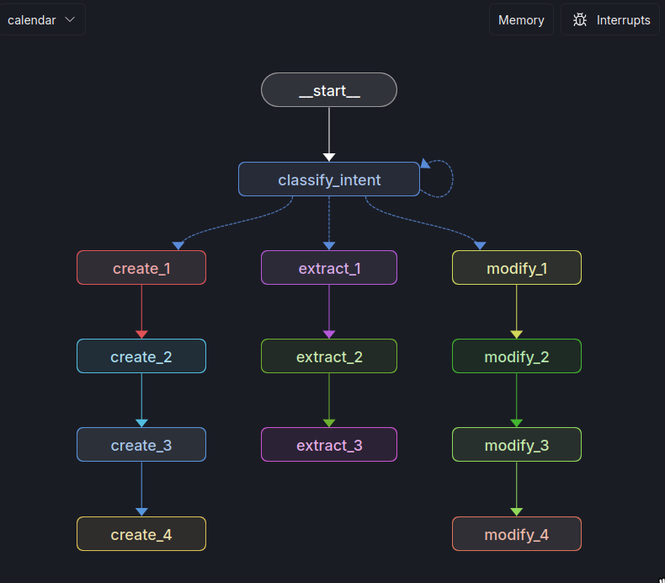This screenshot has height=583, width=665.
Task: Click the Interrupts button
Action: click(611, 20)
